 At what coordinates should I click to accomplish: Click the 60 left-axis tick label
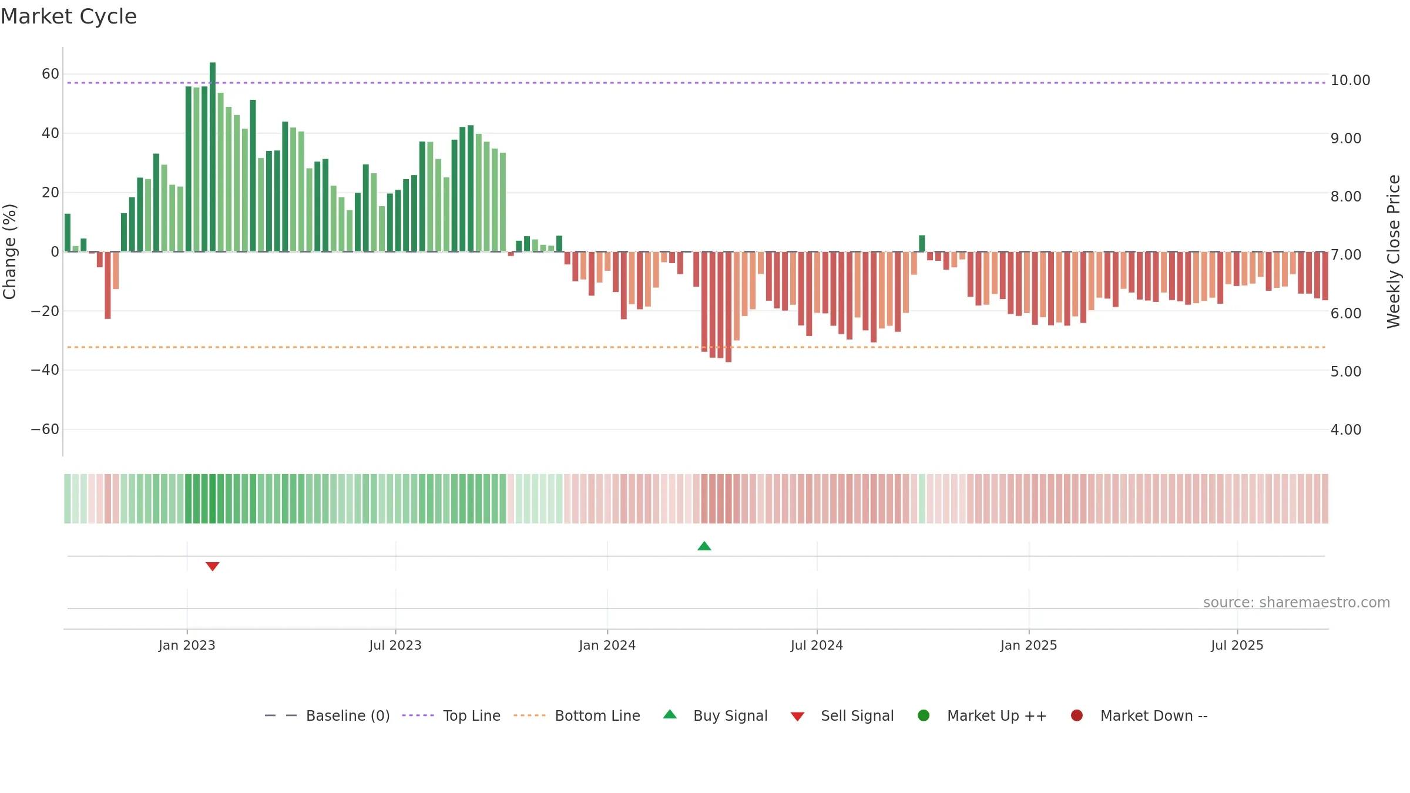tap(51, 74)
